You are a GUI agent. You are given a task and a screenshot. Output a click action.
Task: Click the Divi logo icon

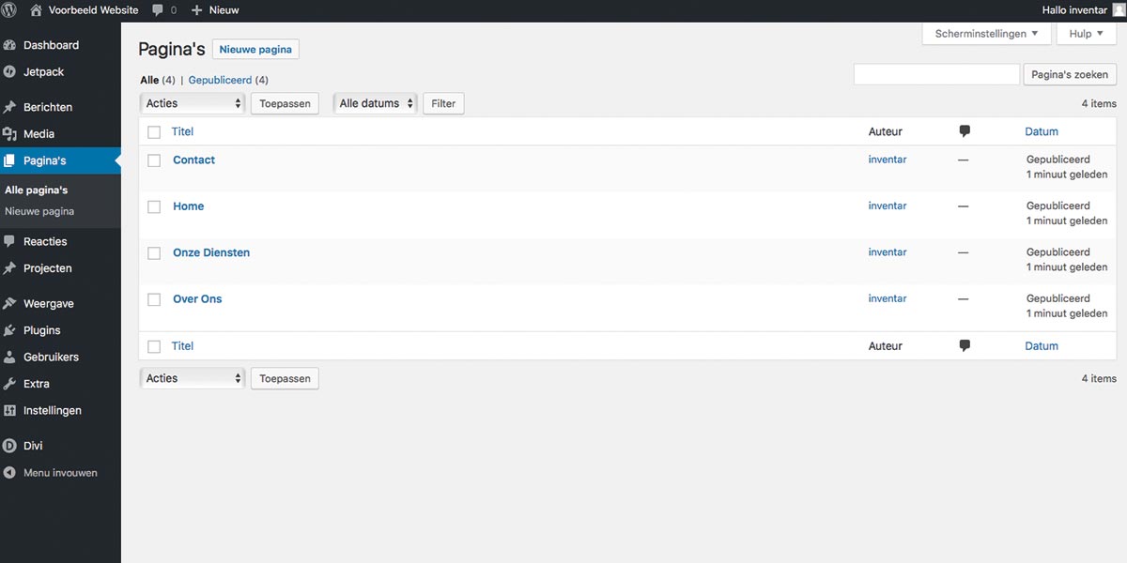[x=9, y=446]
